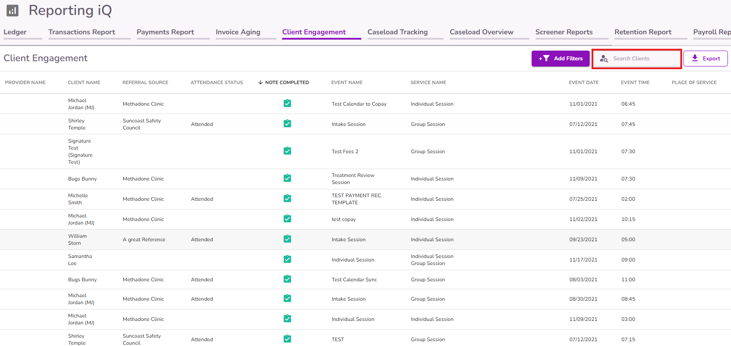Export the Client Engagement report
731x346 pixels.
(705, 59)
